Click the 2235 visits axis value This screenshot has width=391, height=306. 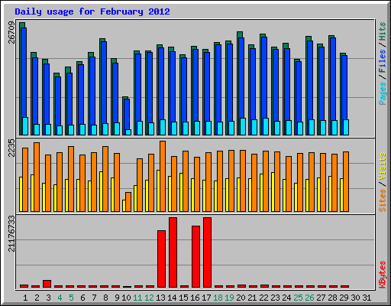pos(11,148)
